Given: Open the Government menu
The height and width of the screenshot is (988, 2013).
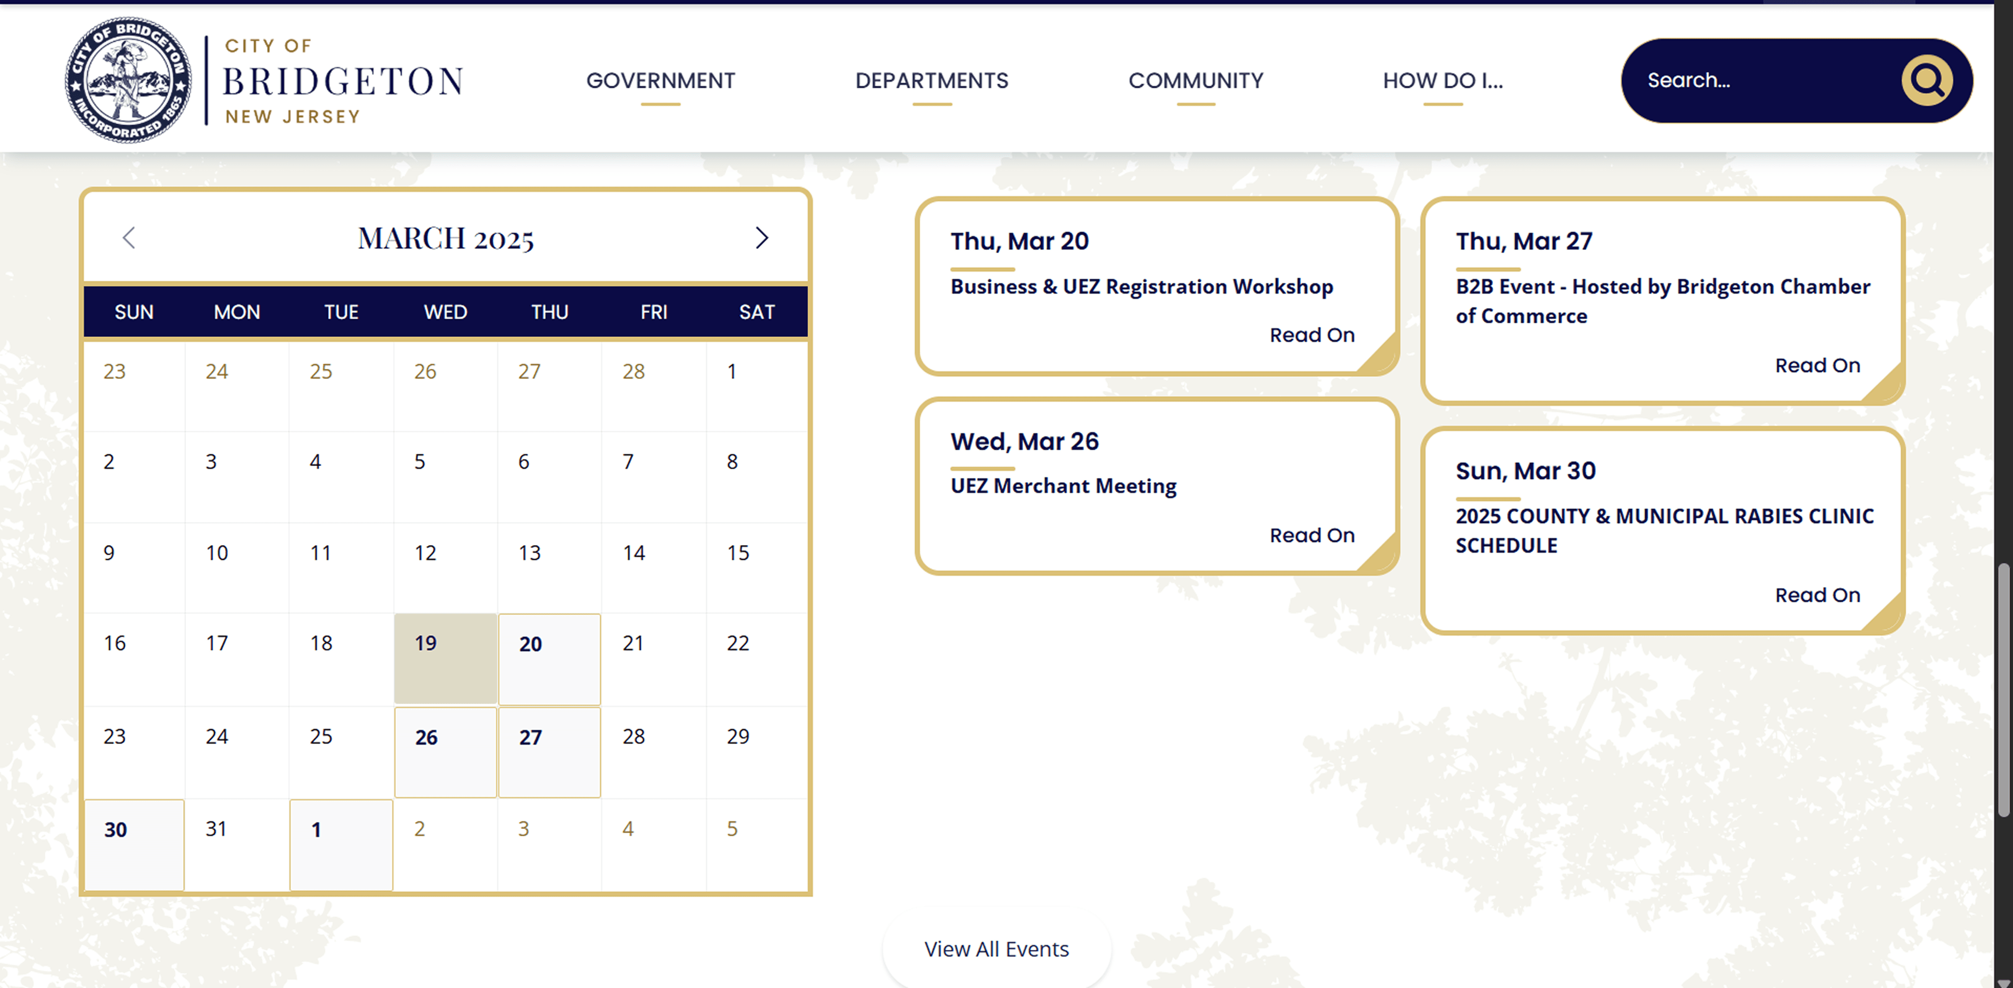Looking at the screenshot, I should [660, 81].
